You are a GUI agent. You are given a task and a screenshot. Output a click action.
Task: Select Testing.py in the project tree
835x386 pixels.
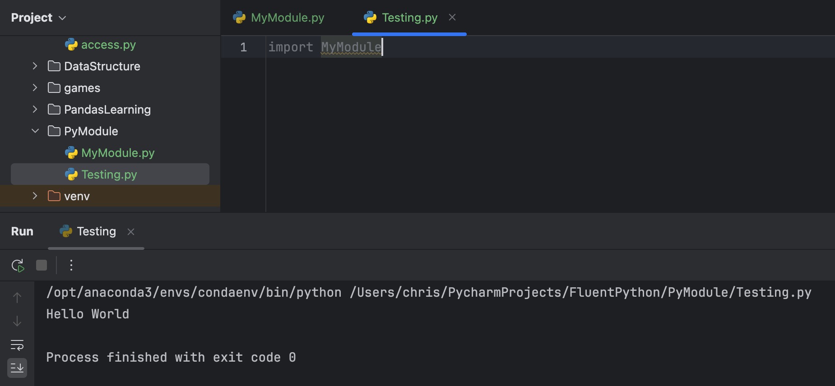point(109,175)
